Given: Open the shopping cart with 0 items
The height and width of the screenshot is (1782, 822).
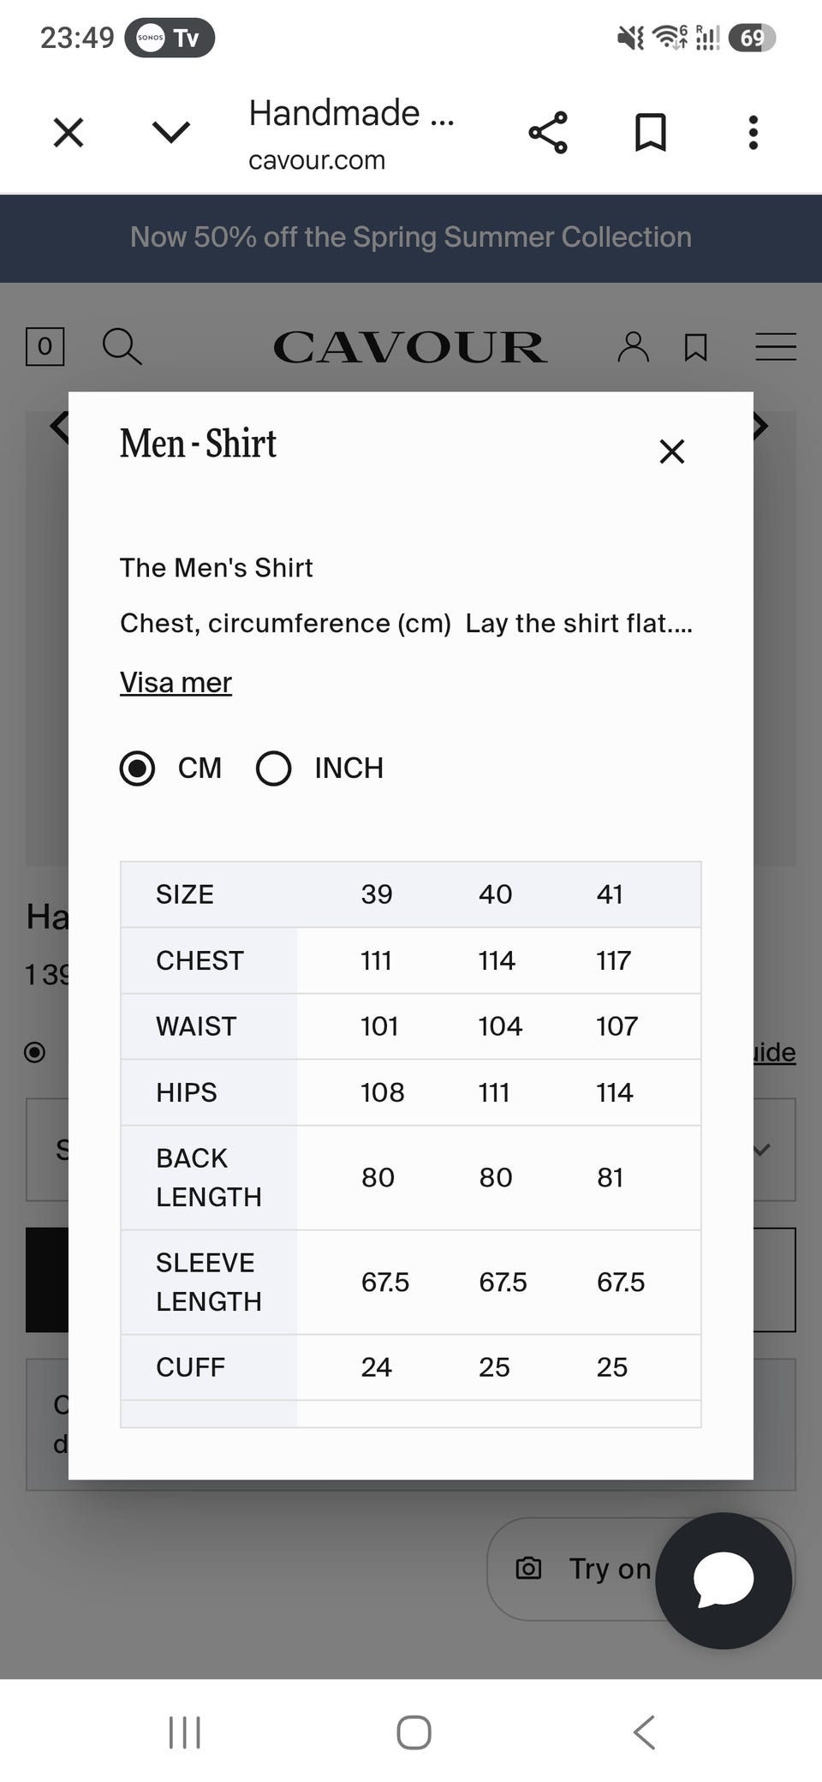Looking at the screenshot, I should (x=45, y=346).
